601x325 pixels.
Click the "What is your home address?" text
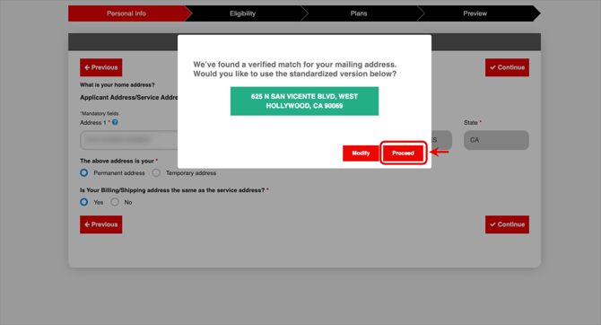click(x=118, y=84)
